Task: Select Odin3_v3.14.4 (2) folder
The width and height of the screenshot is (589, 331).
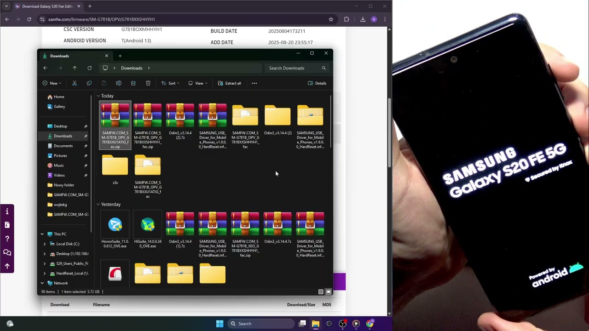Action: click(x=277, y=120)
